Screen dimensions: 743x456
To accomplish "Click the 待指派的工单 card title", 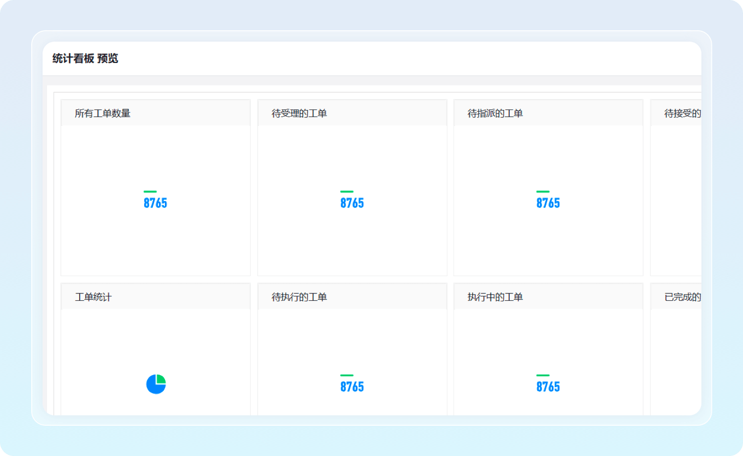I will coord(495,114).
